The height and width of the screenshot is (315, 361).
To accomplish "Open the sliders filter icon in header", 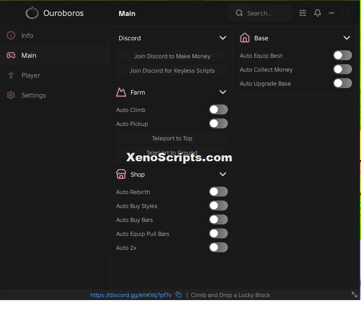I will point(303,13).
